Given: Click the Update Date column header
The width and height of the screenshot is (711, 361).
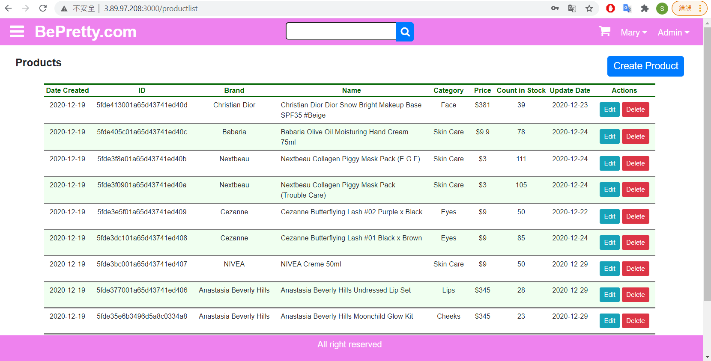Looking at the screenshot, I should click(x=570, y=90).
